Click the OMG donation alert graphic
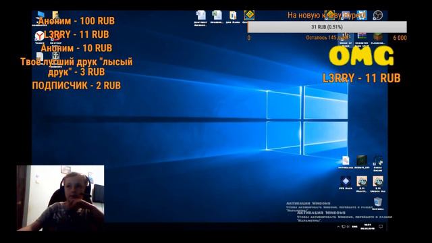Viewport: 432px width, 243px height. click(x=361, y=56)
